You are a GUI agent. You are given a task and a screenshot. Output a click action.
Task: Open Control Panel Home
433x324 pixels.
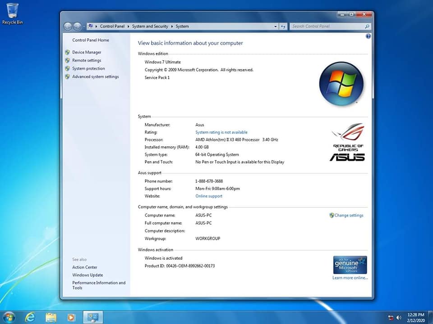(x=91, y=40)
